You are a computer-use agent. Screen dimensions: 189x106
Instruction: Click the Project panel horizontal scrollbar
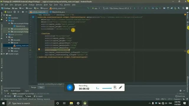(x=12, y=88)
